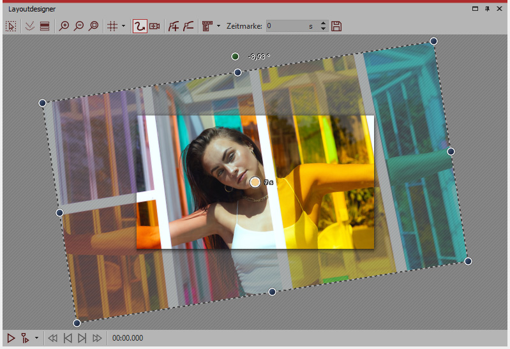Click the zoom in magnifier icon
Viewport: 510px width, 349px height.
coord(64,26)
